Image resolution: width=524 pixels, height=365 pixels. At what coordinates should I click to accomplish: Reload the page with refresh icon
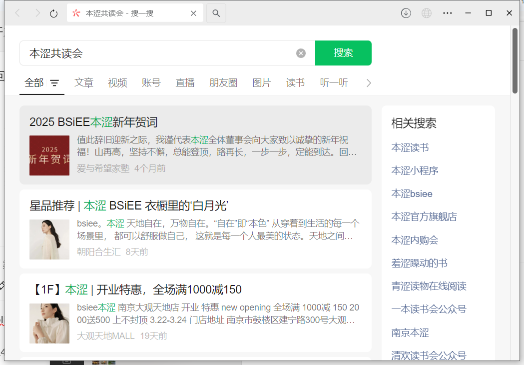coord(53,13)
